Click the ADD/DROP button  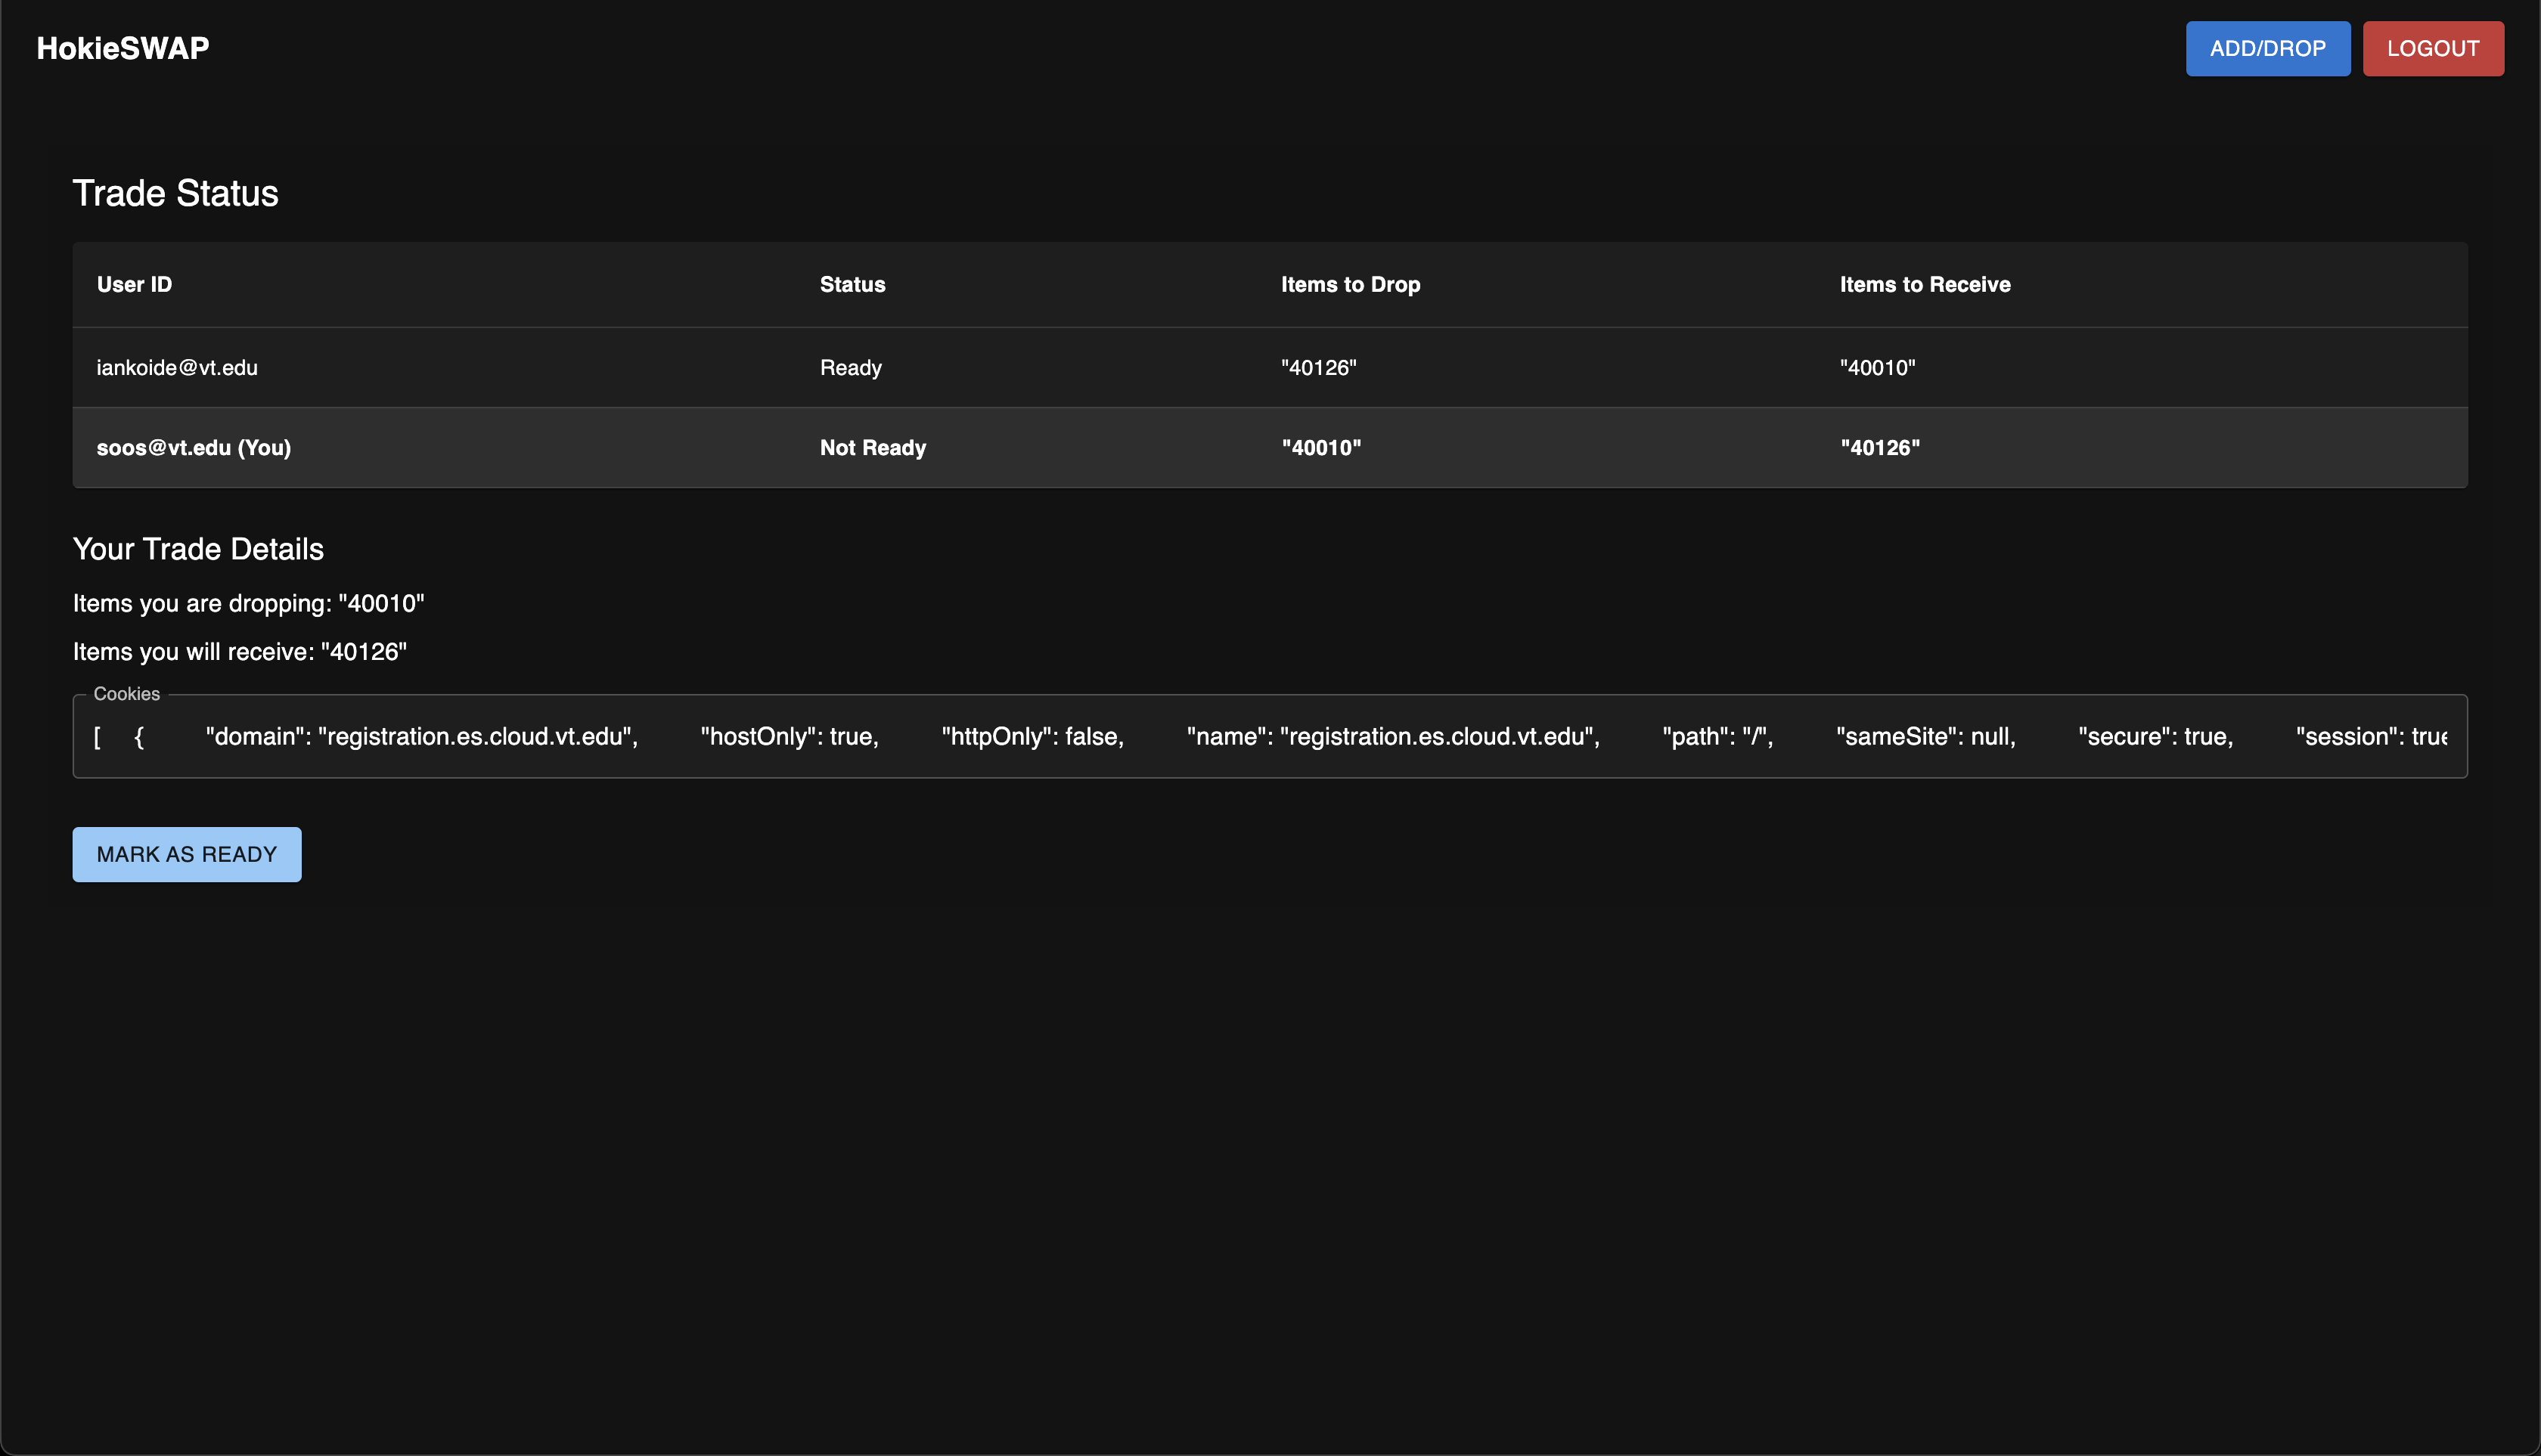point(2267,48)
